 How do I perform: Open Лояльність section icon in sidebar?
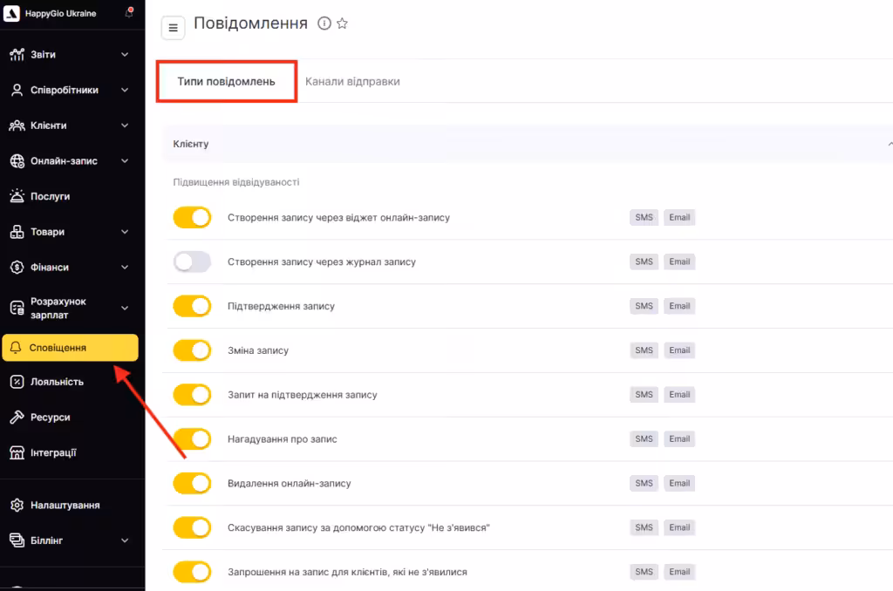[17, 382]
